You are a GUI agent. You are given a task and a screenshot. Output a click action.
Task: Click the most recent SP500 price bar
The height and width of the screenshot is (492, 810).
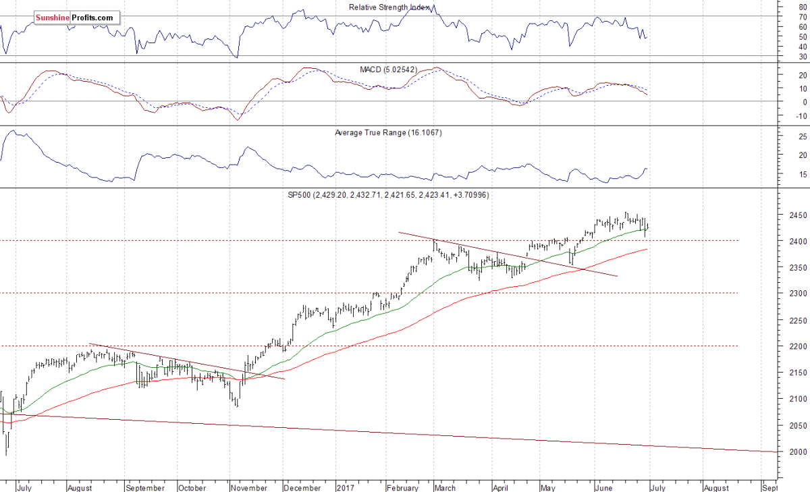click(647, 227)
